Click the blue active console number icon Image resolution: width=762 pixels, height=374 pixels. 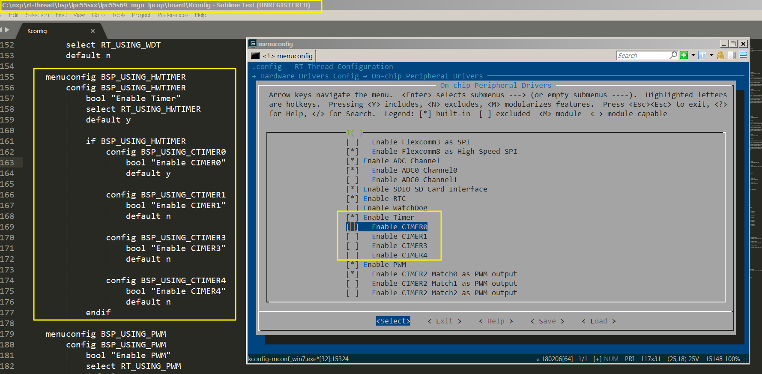[702, 55]
